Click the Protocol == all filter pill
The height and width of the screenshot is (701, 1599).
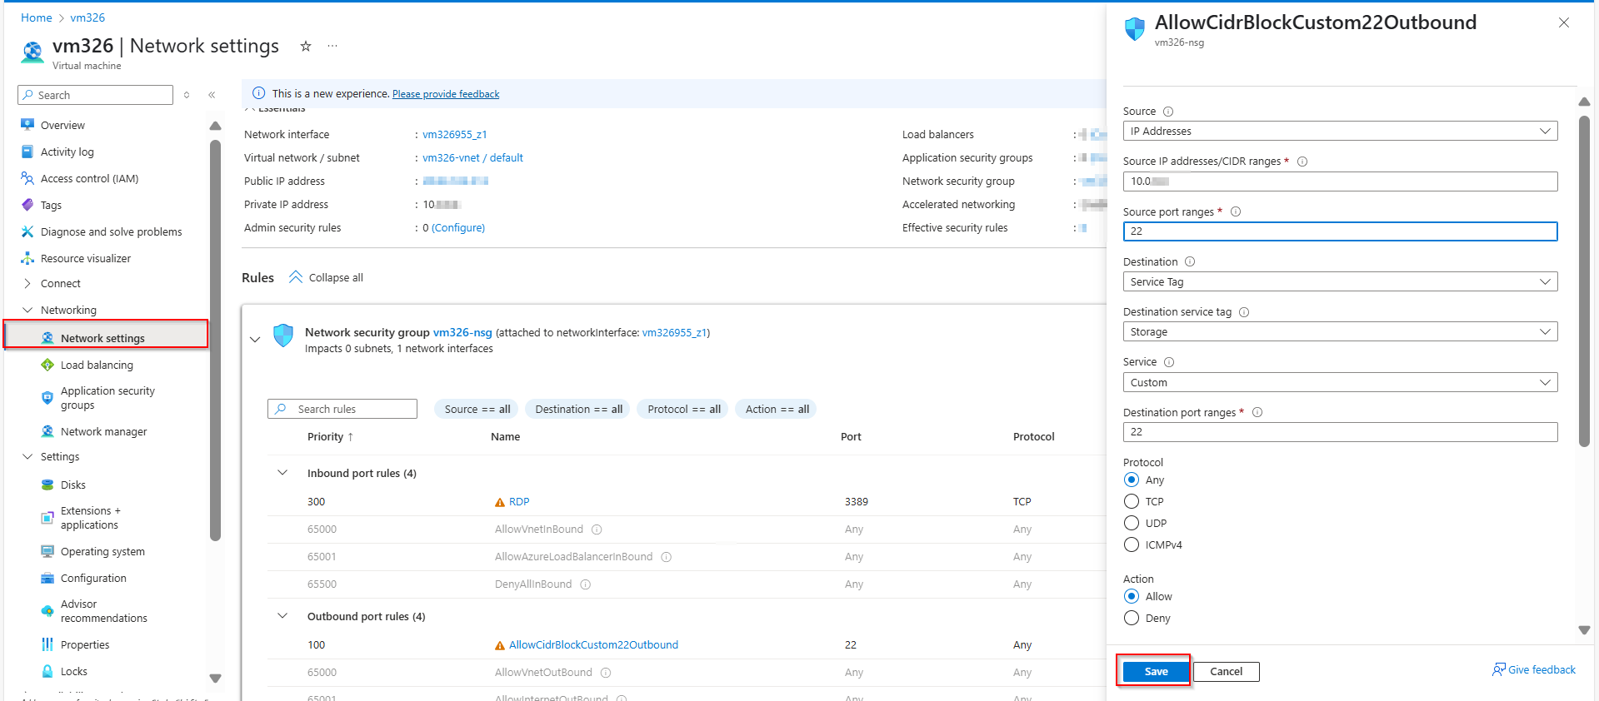click(x=683, y=409)
